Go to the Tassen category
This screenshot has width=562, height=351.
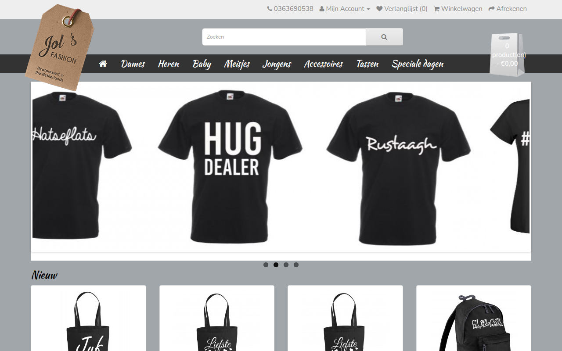[367, 64]
